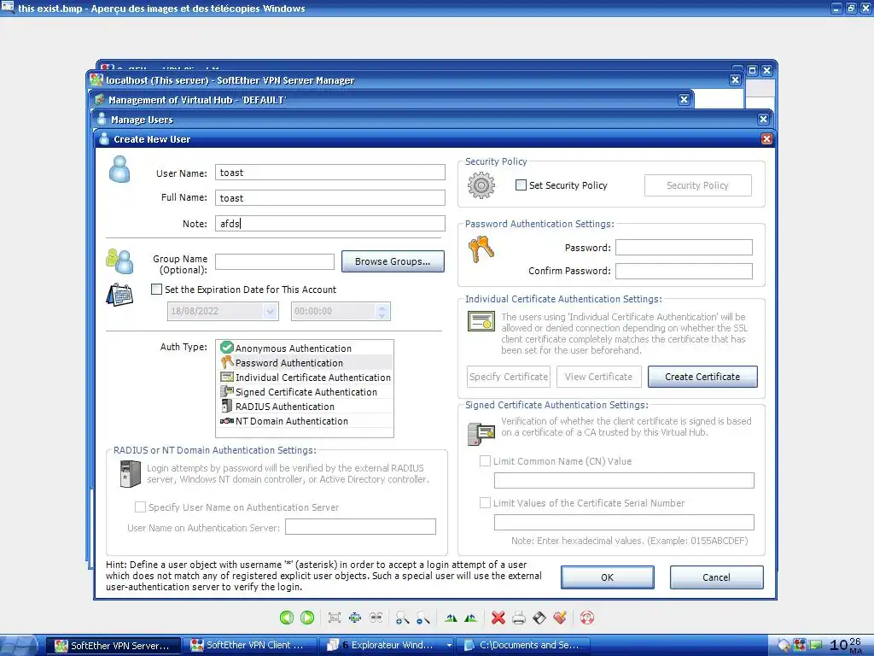
Task: Select Anonymous Authentication in Auth Type list
Action: [305, 348]
